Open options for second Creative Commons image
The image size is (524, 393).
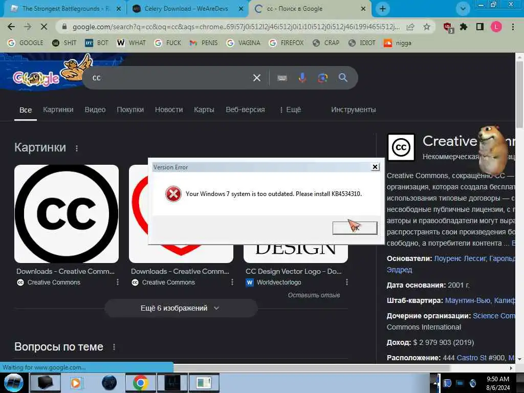232,282
